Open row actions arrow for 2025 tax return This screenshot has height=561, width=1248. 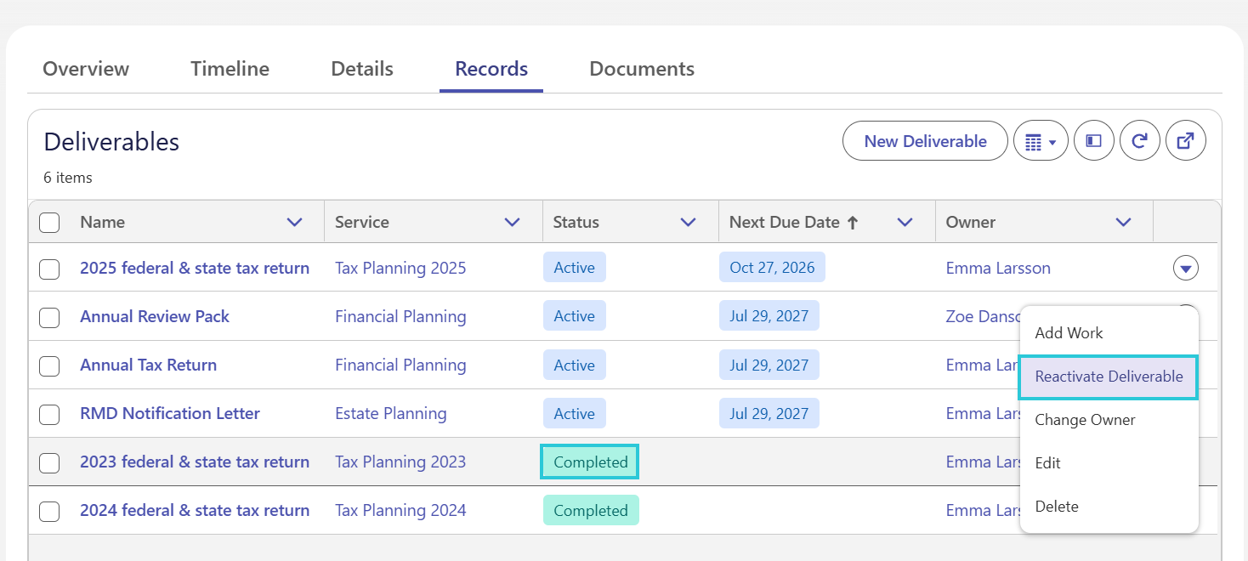1186,269
